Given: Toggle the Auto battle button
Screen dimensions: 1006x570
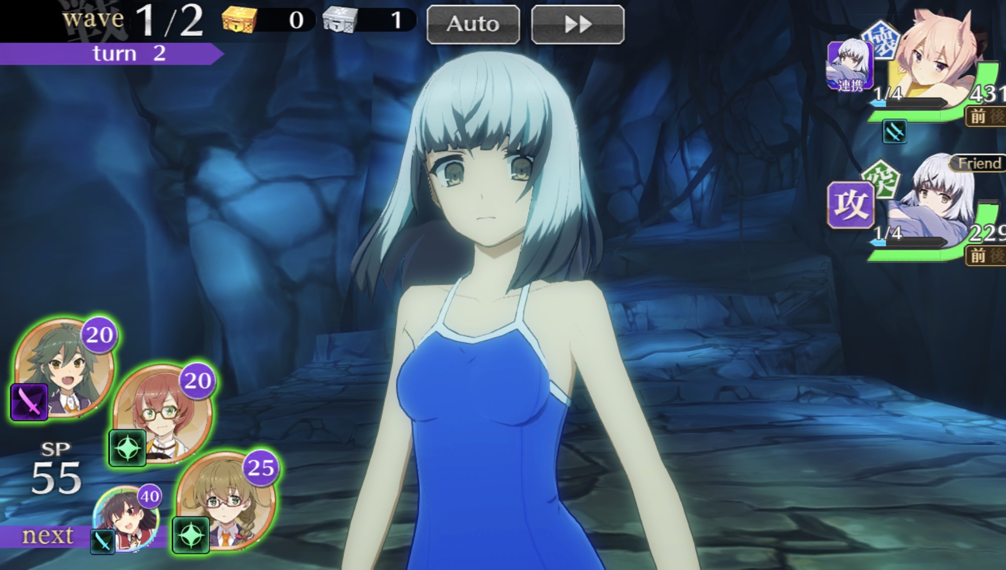Looking at the screenshot, I should (473, 24).
